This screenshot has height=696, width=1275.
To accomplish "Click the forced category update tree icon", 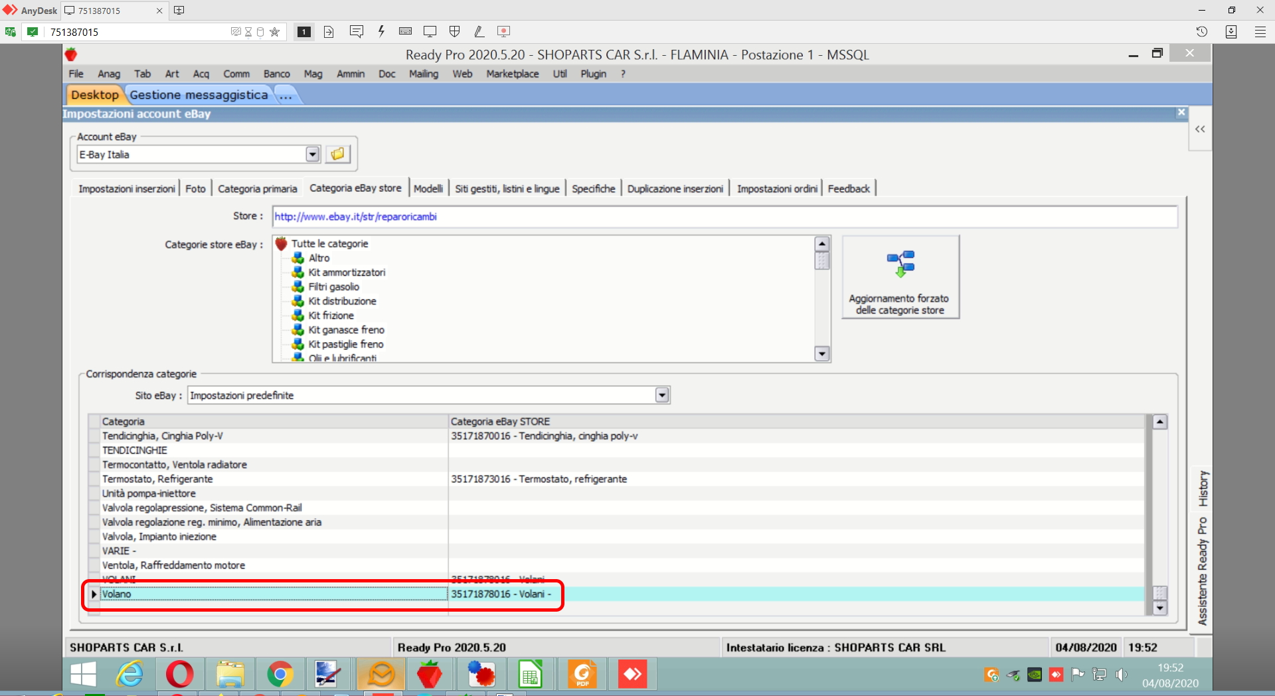I will 901,264.
